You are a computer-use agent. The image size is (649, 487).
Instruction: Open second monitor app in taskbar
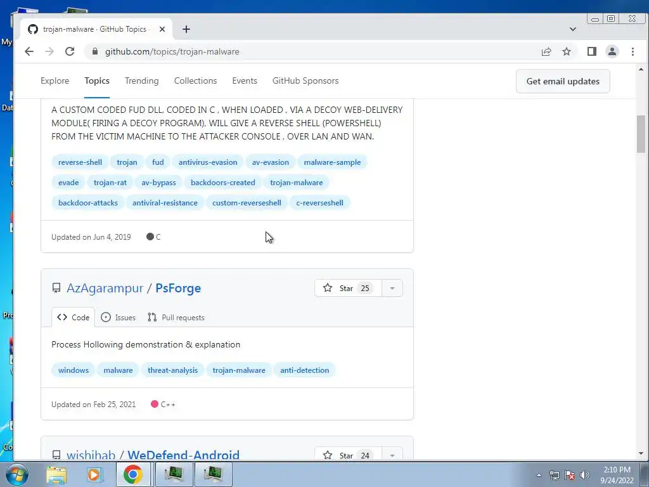pyautogui.click(x=213, y=474)
